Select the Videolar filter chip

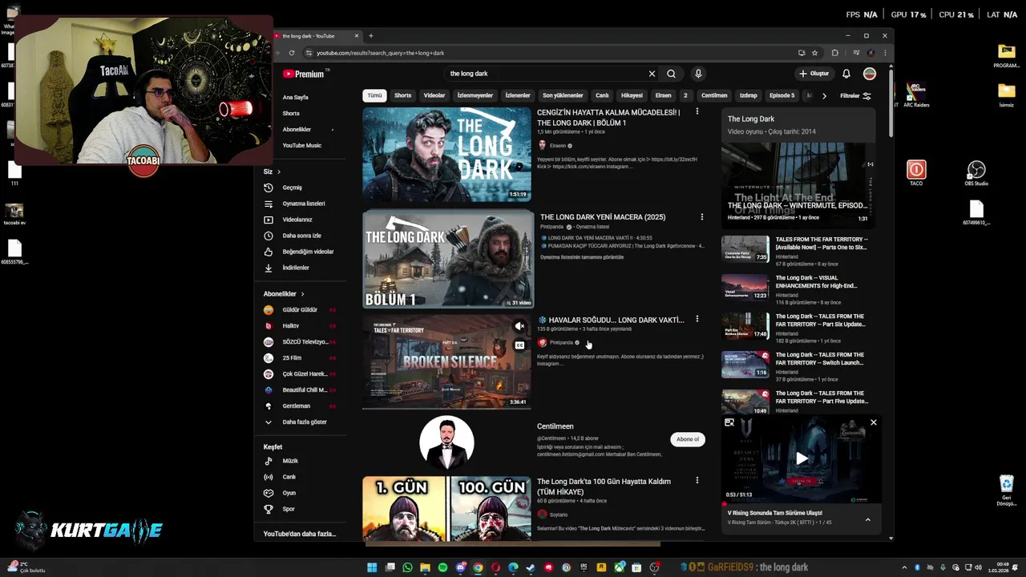(x=434, y=95)
